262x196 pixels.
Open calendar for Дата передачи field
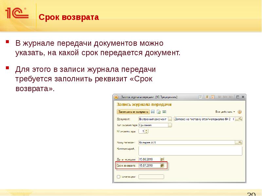162,159
